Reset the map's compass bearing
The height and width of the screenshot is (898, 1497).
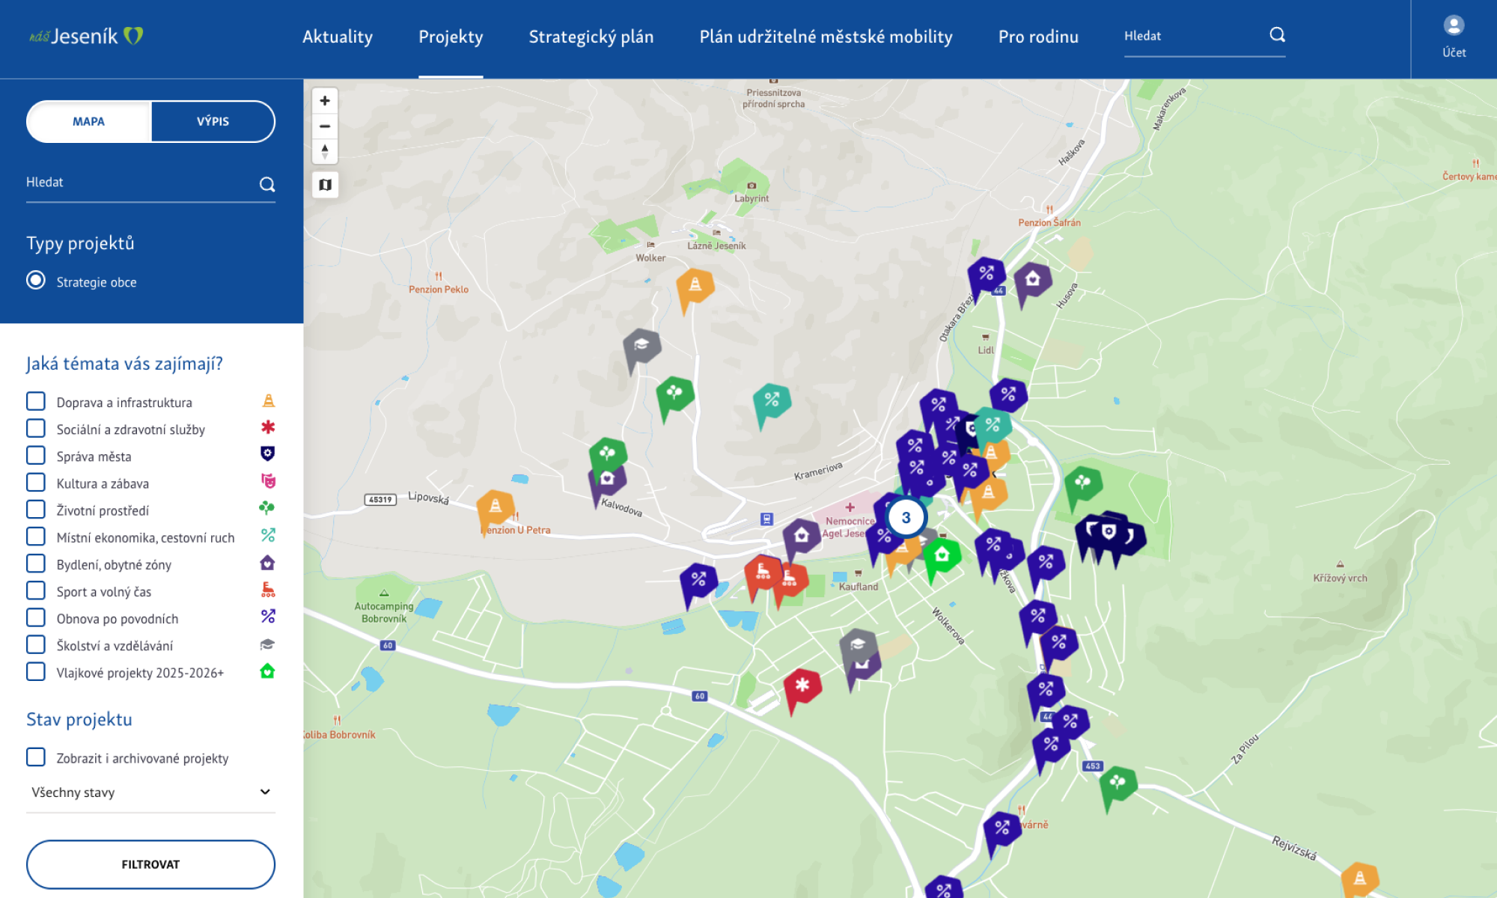tap(325, 151)
